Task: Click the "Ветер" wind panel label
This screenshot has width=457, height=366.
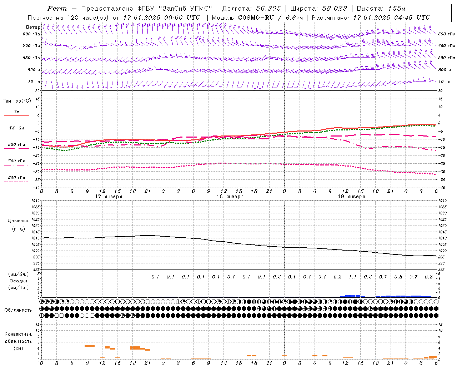Action: (33, 27)
